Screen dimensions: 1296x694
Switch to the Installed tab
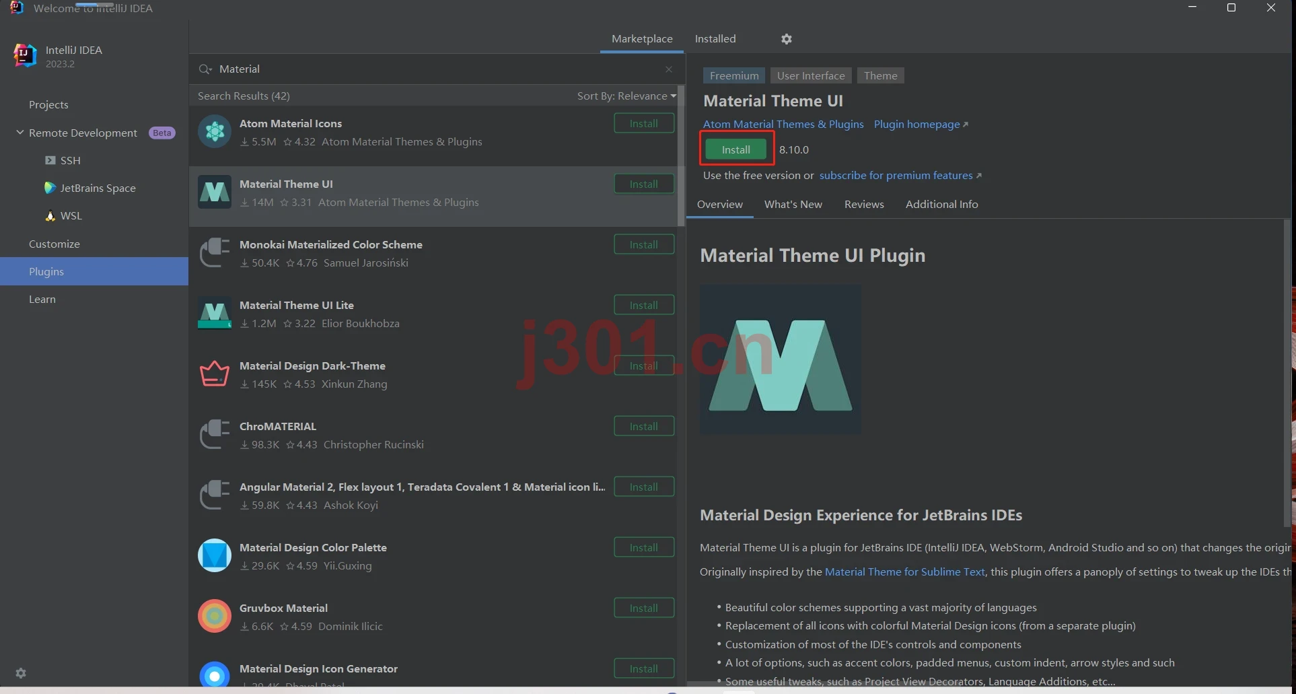click(715, 39)
